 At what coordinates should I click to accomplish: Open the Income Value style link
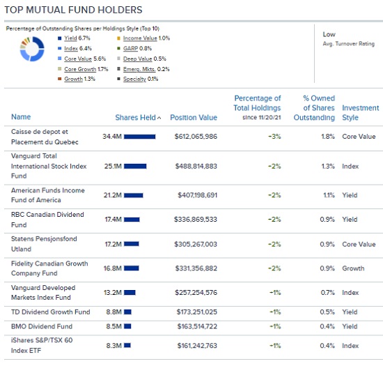[x=140, y=38]
